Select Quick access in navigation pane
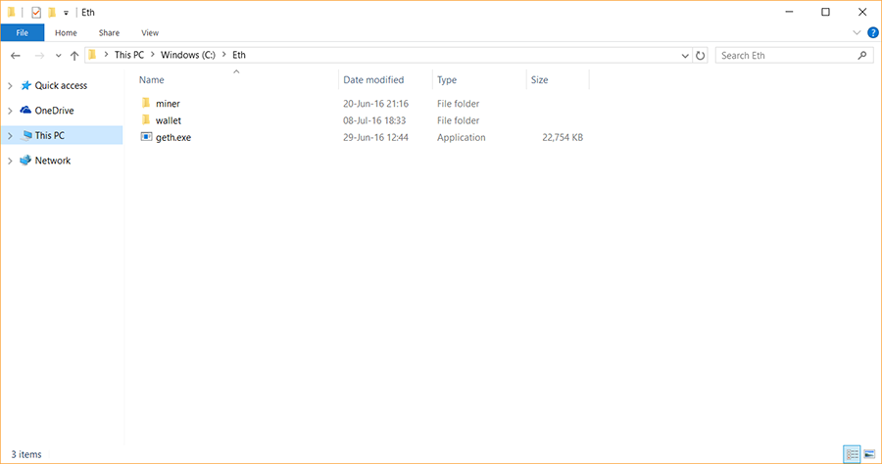 pyautogui.click(x=61, y=85)
